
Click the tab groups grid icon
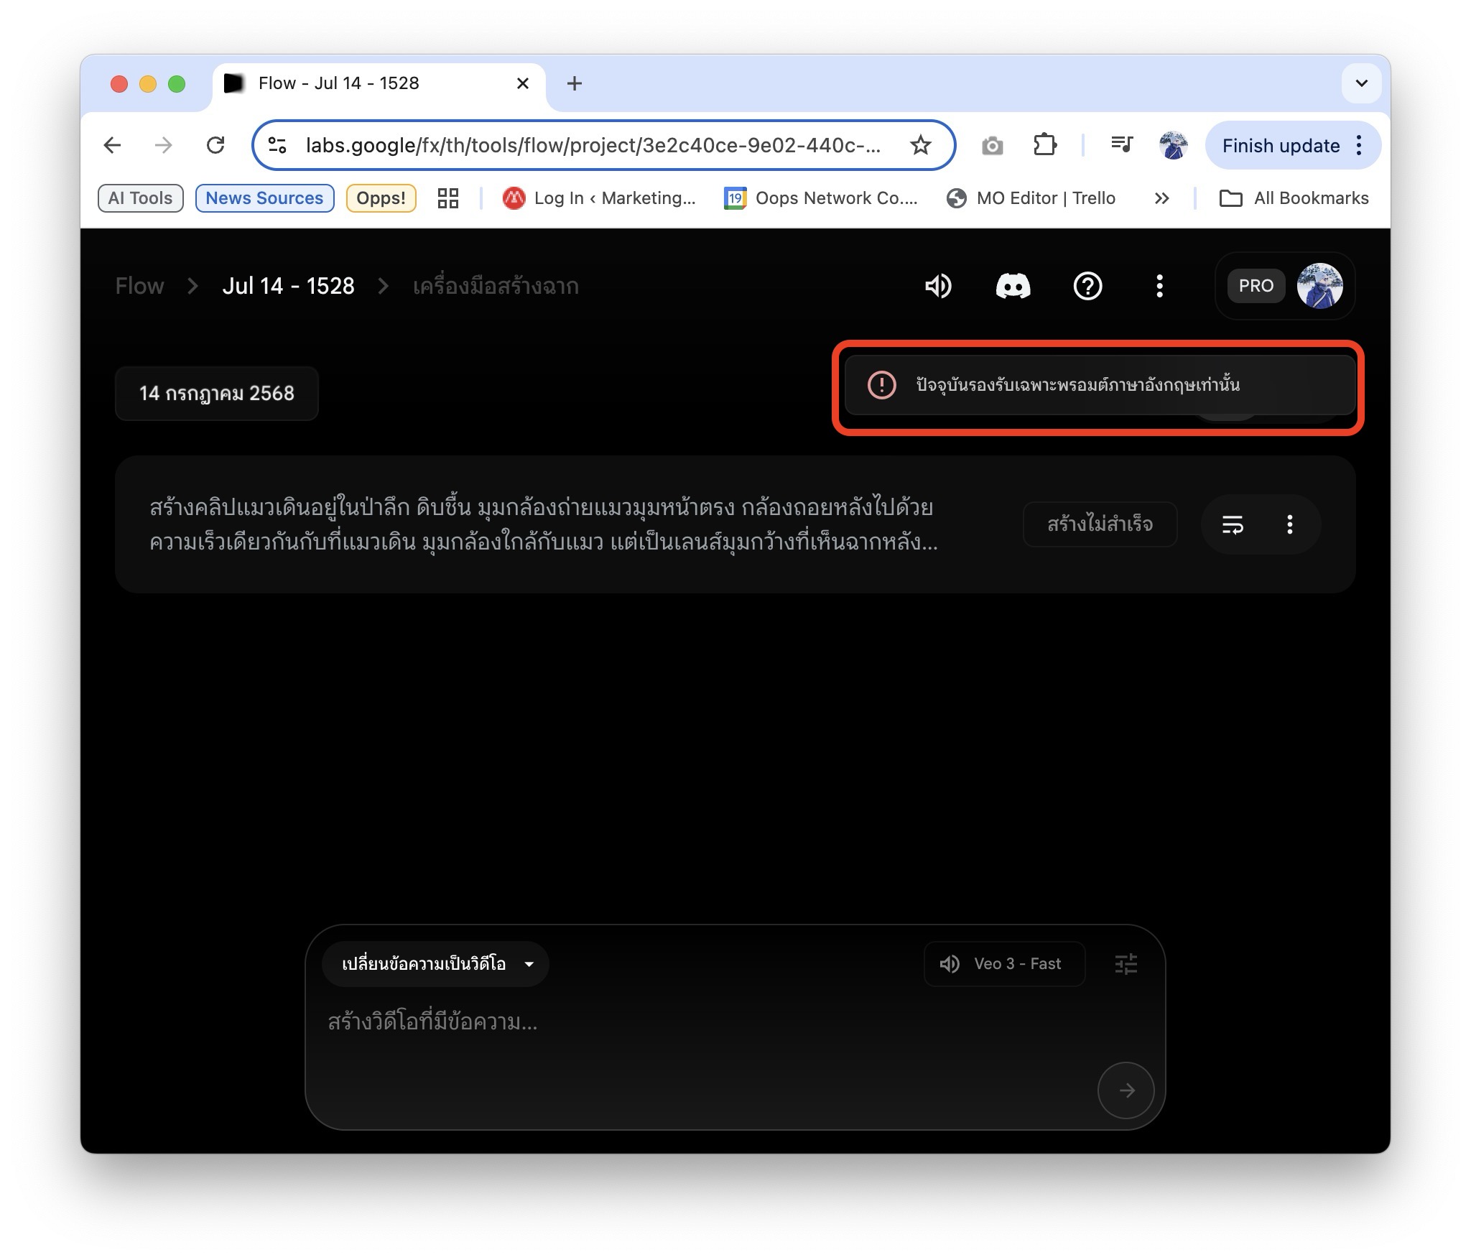448,198
